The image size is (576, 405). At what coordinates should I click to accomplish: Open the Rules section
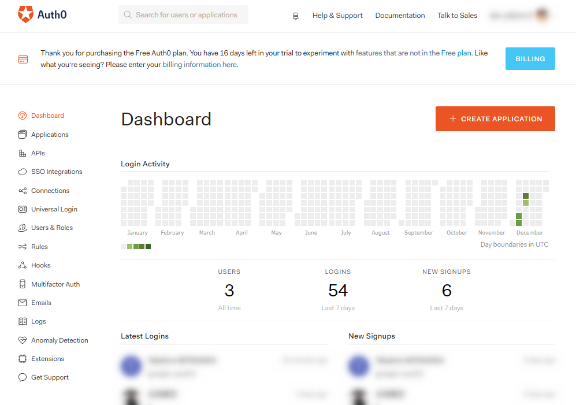coord(39,247)
